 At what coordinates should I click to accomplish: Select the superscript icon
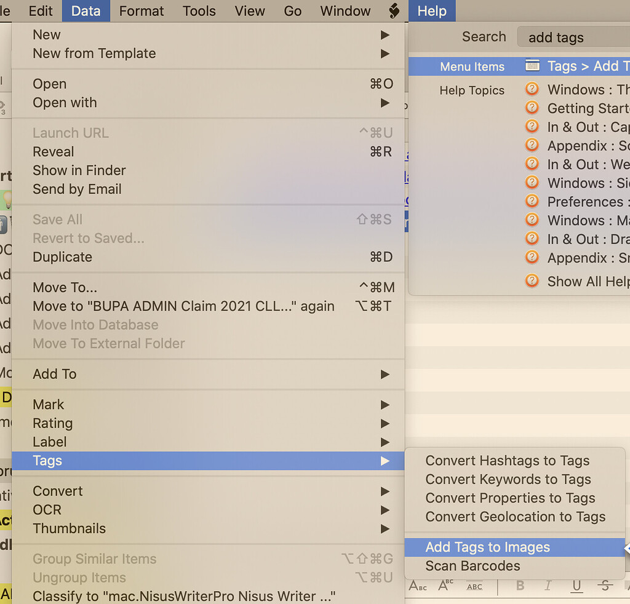[445, 586]
